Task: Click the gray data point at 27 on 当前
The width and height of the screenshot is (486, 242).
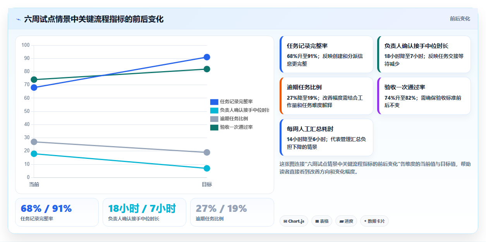Action: click(x=34, y=142)
